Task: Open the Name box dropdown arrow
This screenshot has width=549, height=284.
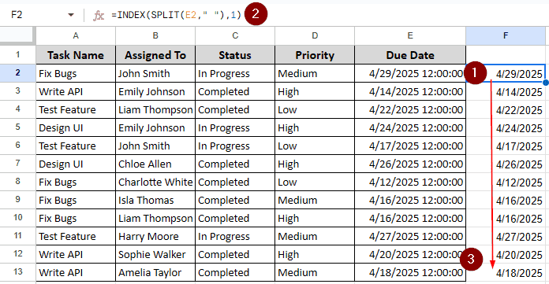Action: [71, 15]
